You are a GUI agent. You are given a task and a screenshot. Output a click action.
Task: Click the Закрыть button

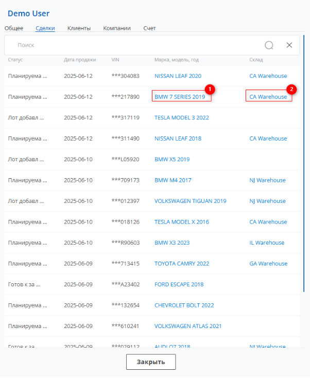[x=151, y=362]
